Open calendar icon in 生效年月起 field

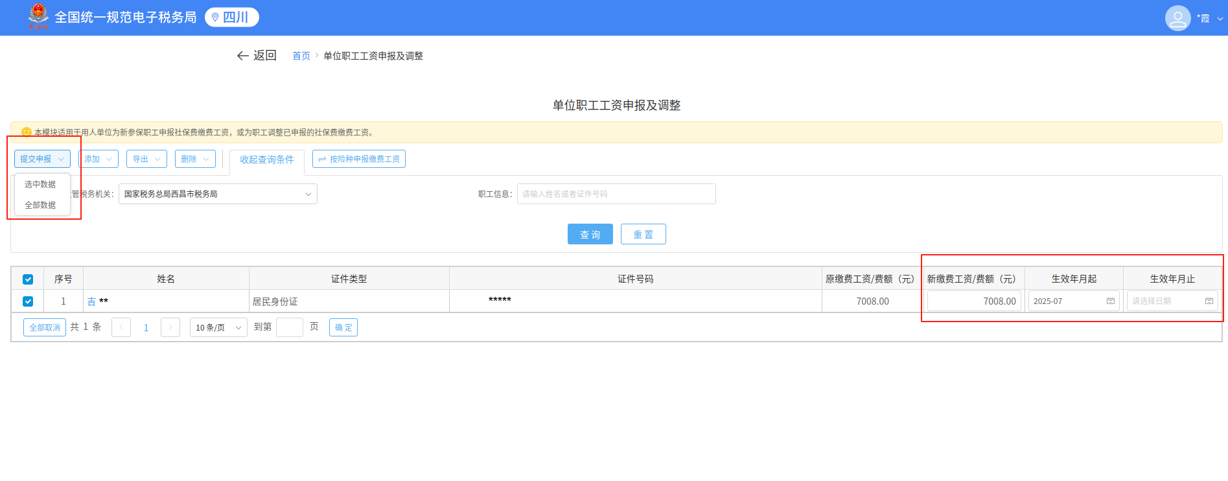coord(1110,301)
